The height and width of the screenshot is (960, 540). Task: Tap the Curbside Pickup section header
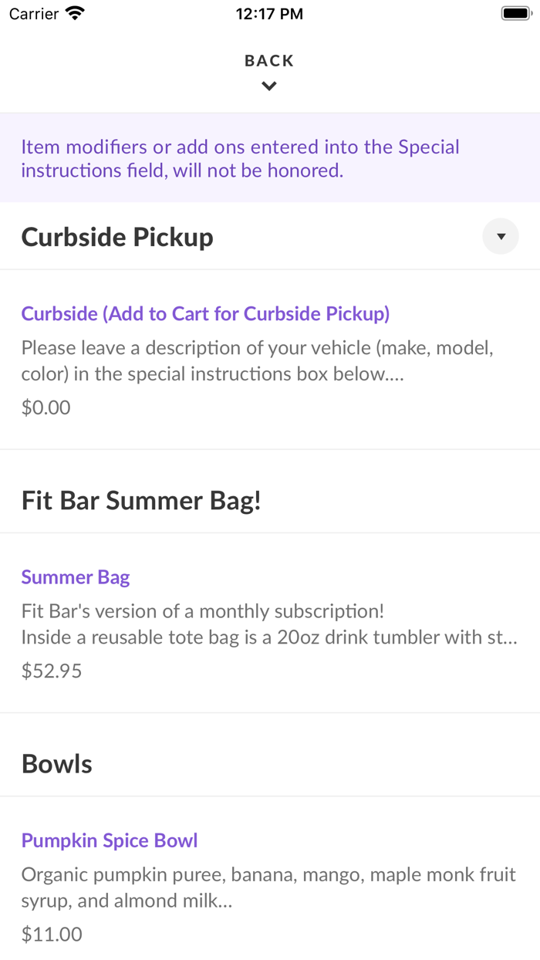click(x=116, y=236)
